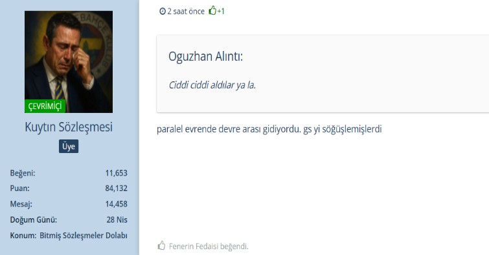Click the green thumbs-up like icon

pyautogui.click(x=212, y=10)
